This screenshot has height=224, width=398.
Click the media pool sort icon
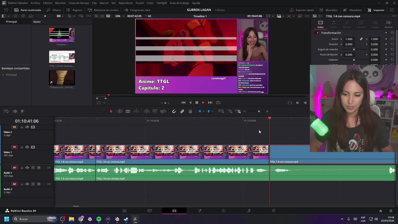click(x=81, y=16)
